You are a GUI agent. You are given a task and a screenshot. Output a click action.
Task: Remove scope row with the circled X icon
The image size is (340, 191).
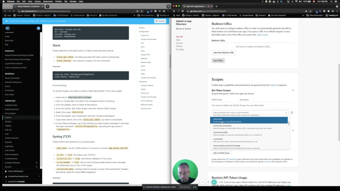coord(292,112)
